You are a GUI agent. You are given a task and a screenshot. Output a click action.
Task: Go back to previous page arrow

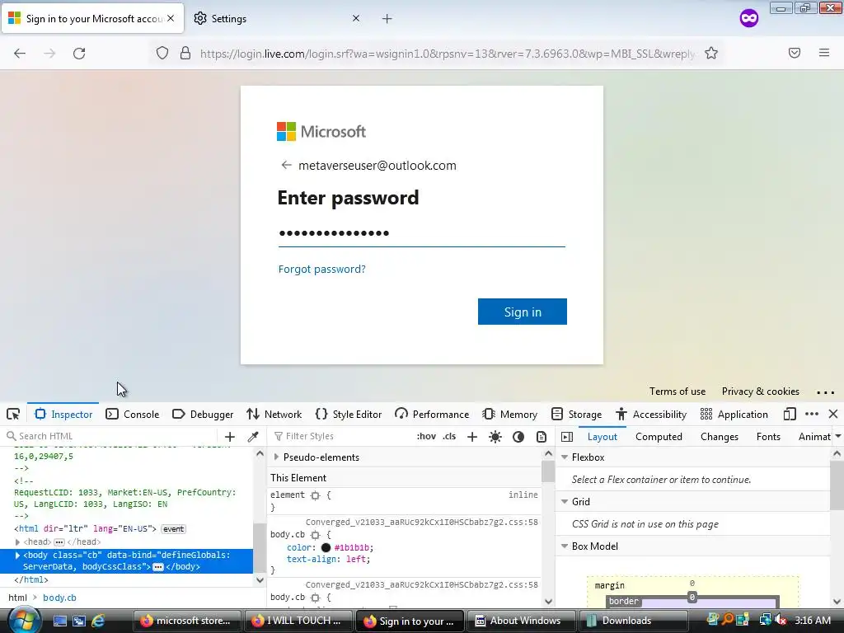click(x=20, y=54)
